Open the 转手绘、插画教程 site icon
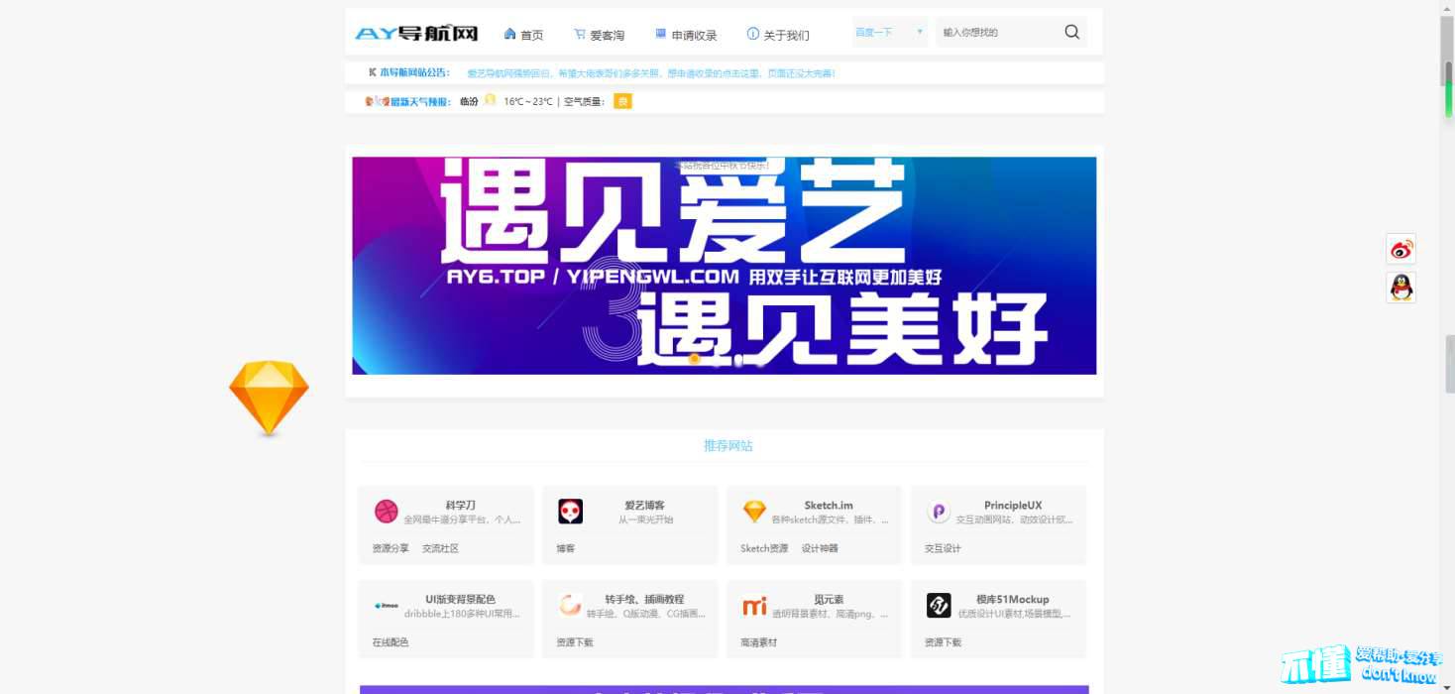Viewport: 1455px width, 694px height. pyautogui.click(x=570, y=605)
